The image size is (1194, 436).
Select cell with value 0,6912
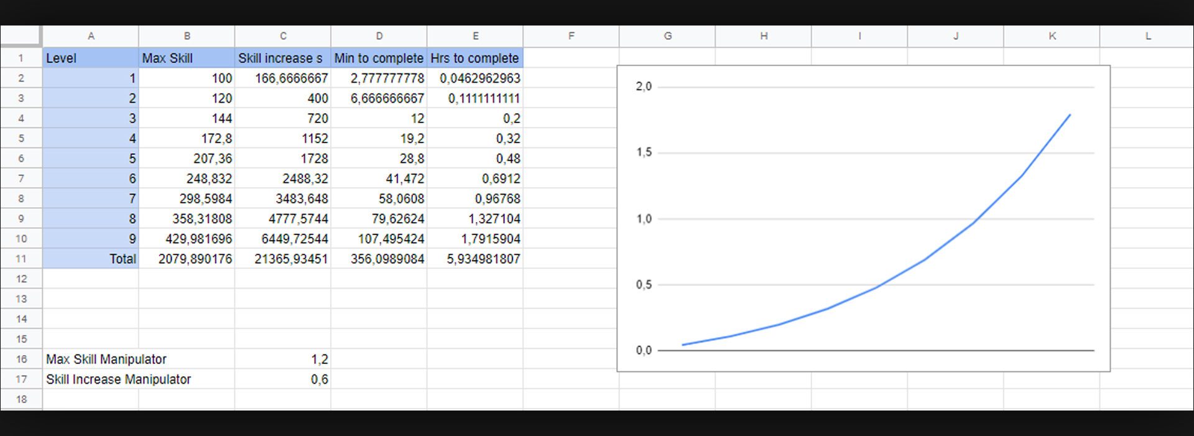click(x=475, y=179)
